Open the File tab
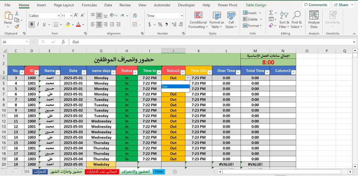 point(7,5)
